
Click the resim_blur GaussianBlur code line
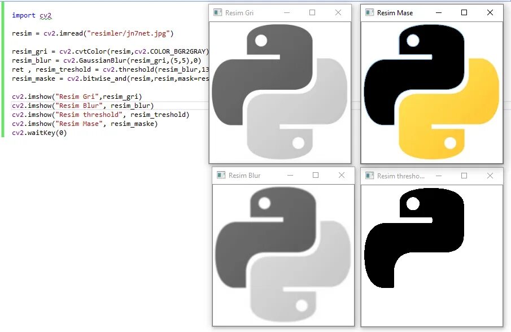(107, 60)
